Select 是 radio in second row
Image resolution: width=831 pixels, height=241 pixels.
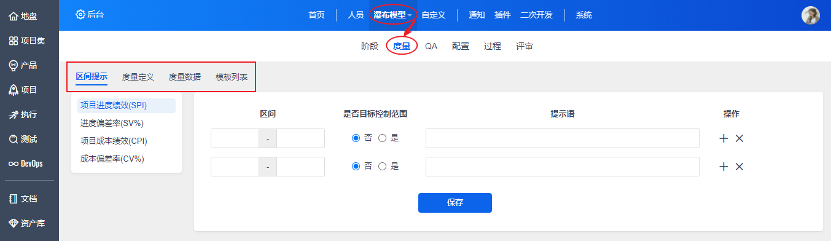click(382, 167)
